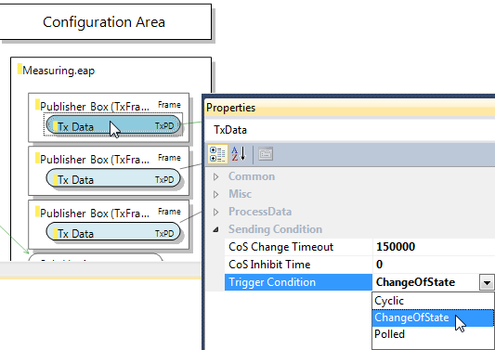
Task: Collapse the Sending Condition group
Action: coord(216,229)
